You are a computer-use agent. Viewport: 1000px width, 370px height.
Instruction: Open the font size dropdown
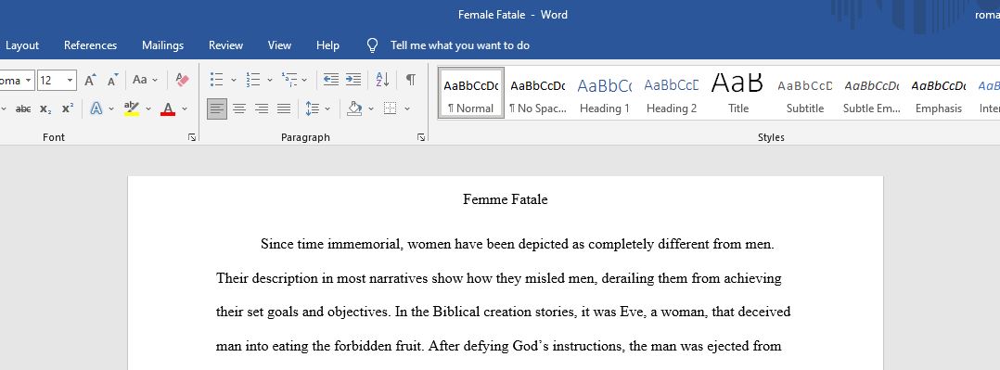click(x=71, y=81)
